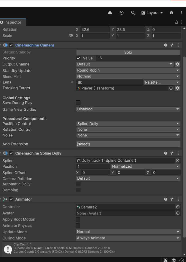Image resolution: width=186 pixels, height=262 pixels.
Task: Click Output Channel gear icon
Action: pyautogui.click(x=177, y=64)
